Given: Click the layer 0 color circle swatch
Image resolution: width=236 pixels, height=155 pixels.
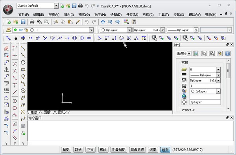Looking at the screenshot, I should pos(32,30).
